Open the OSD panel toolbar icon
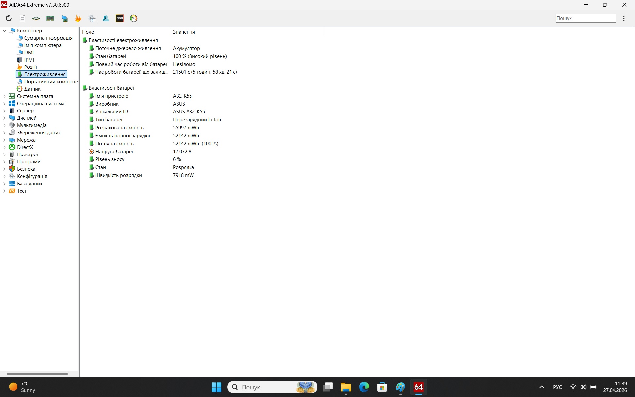The width and height of the screenshot is (635, 397). click(120, 18)
